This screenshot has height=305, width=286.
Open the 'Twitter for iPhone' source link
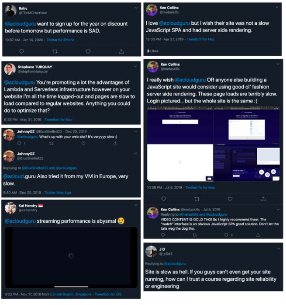coord(61,40)
